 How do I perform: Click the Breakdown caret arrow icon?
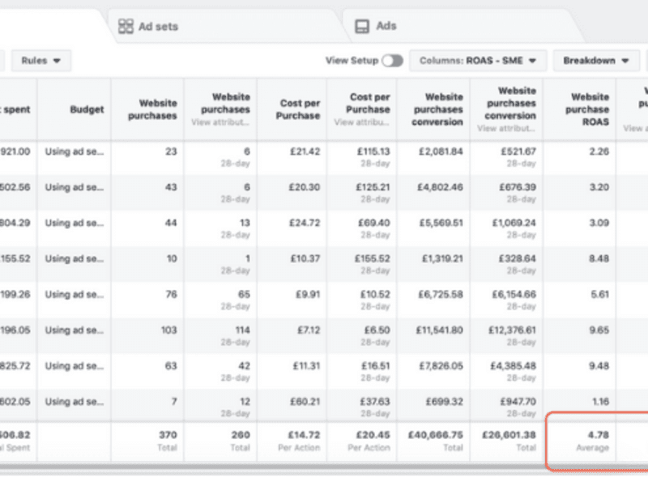pos(625,61)
